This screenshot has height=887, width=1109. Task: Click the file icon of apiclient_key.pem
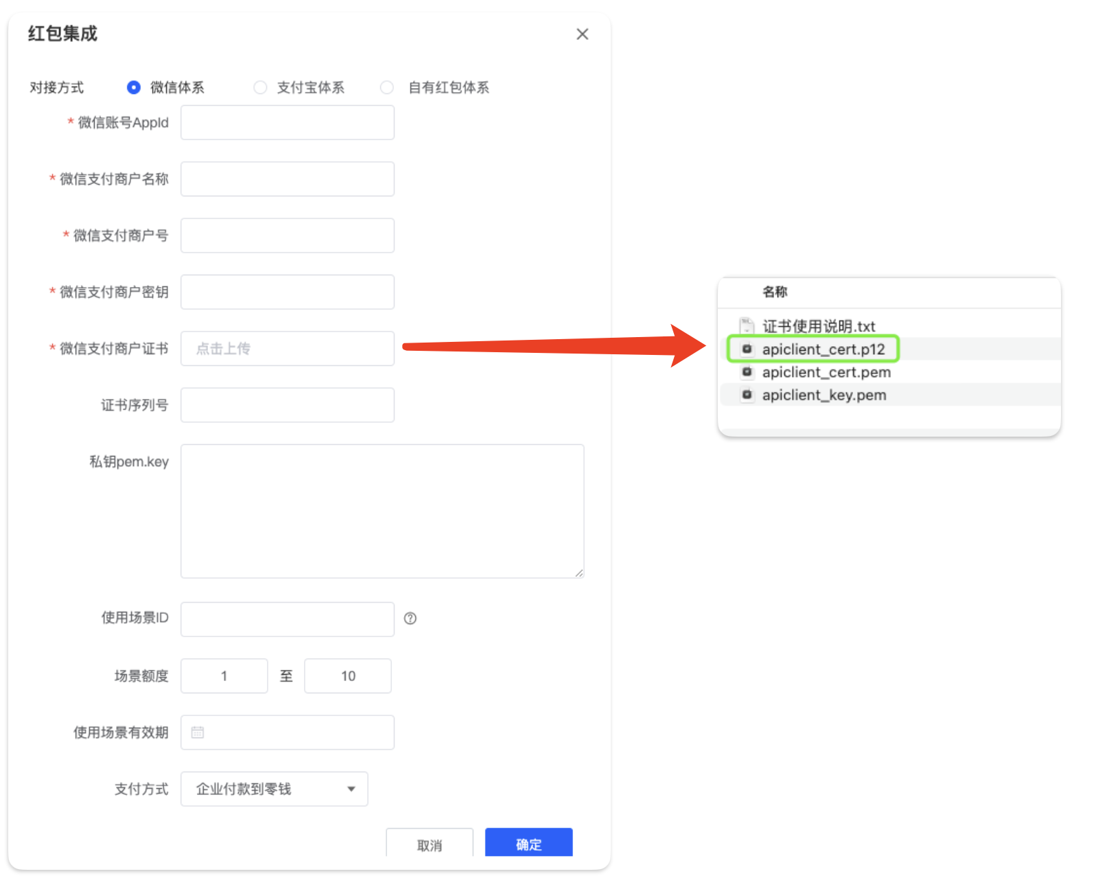pyautogui.click(x=747, y=395)
